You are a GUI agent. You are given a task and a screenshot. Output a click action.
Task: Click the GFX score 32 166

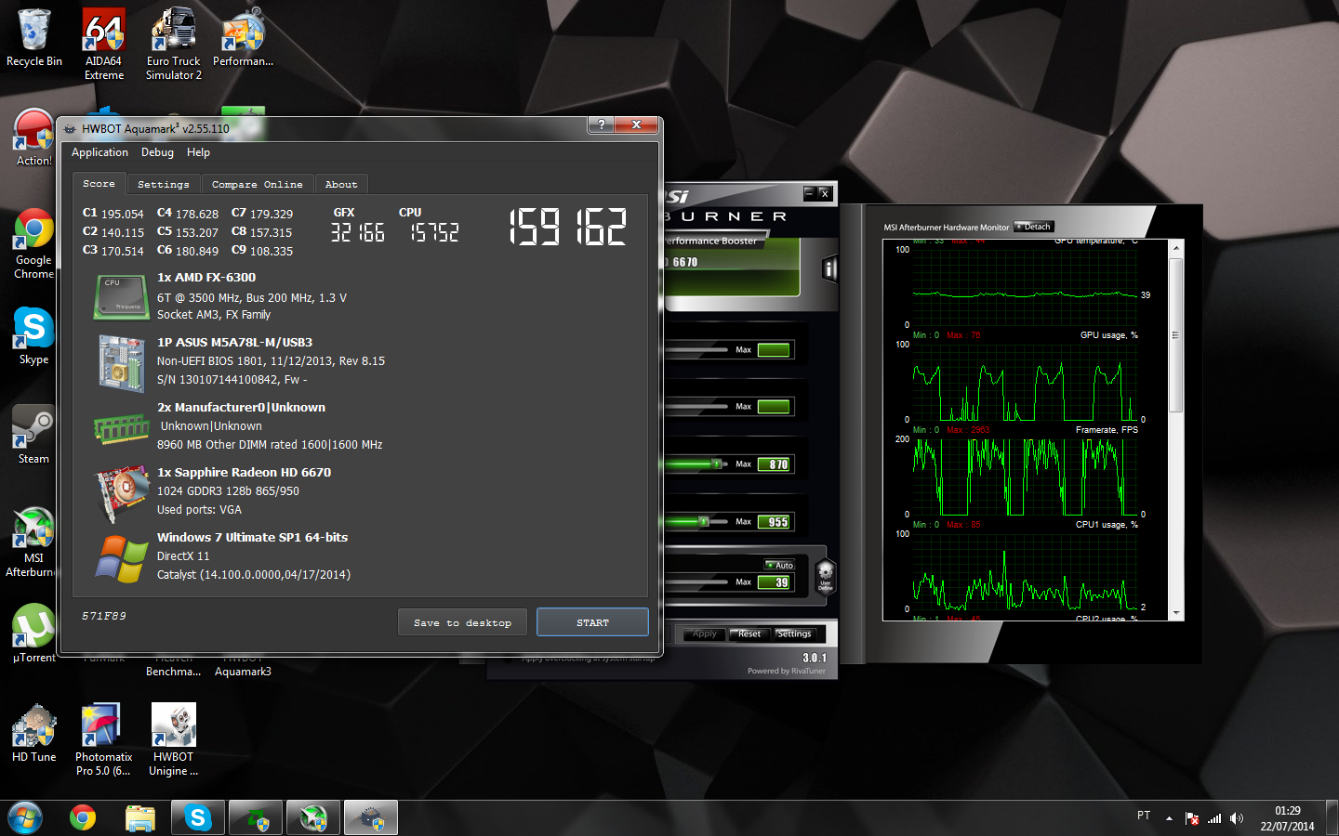click(358, 232)
